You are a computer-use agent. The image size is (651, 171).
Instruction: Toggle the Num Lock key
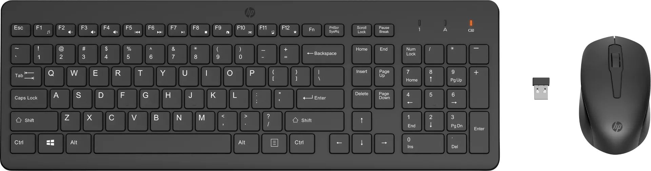[412, 54]
